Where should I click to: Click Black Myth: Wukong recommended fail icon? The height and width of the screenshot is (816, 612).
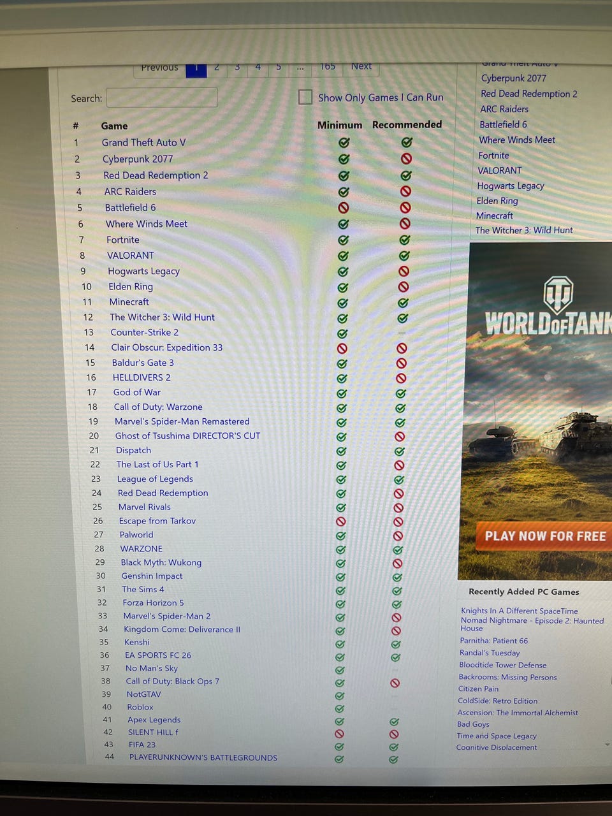(397, 564)
